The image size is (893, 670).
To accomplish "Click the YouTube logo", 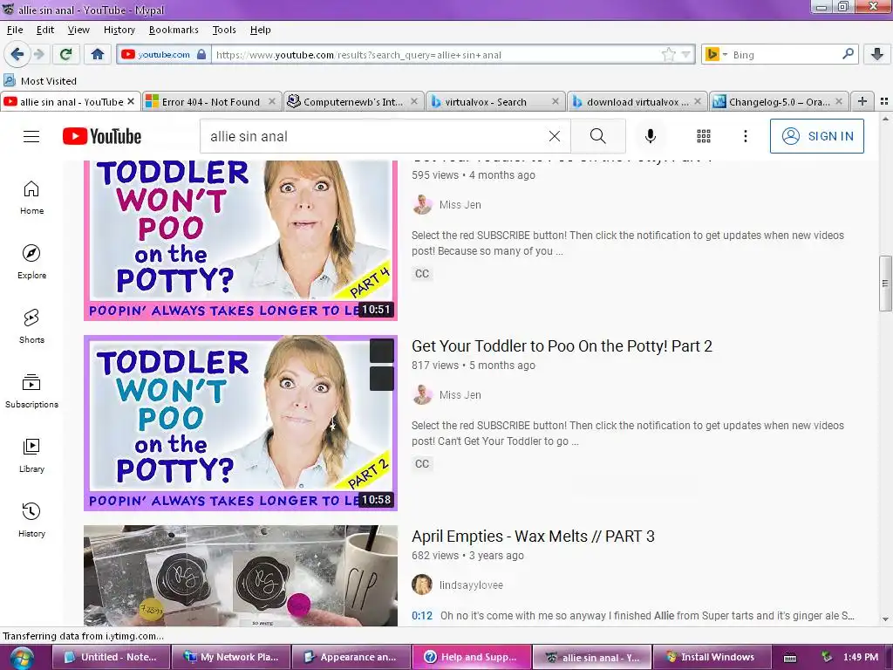I will point(102,136).
